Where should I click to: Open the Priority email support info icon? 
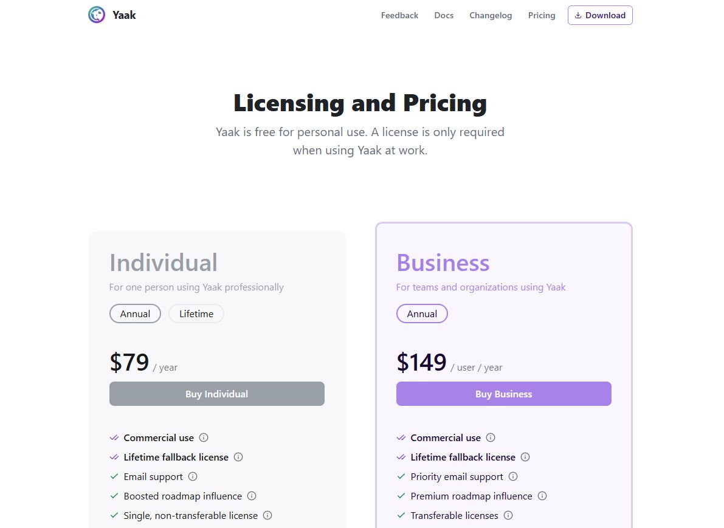point(513,476)
